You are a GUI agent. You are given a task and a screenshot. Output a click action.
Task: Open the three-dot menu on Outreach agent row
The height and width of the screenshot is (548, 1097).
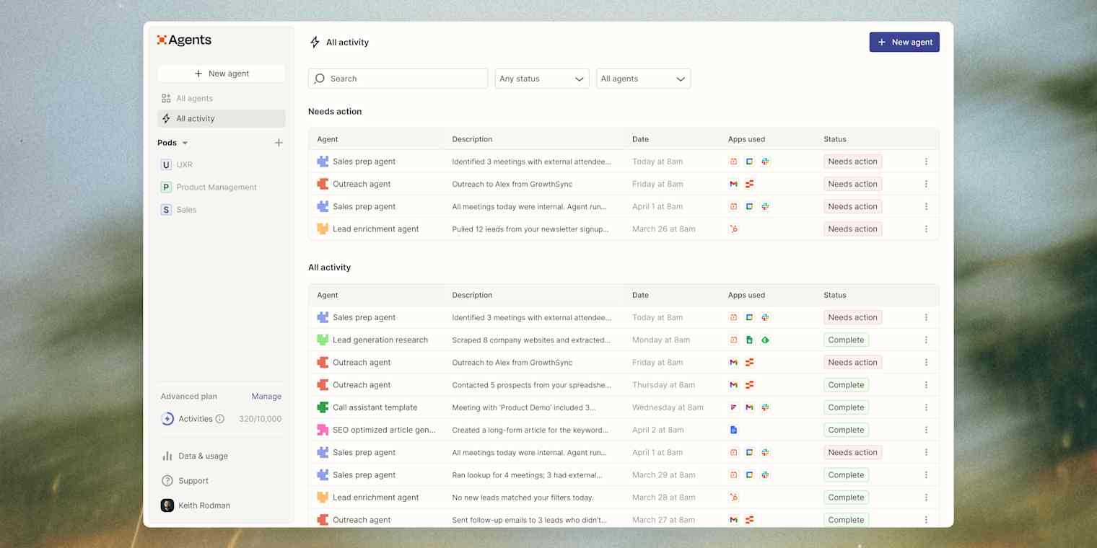(927, 184)
